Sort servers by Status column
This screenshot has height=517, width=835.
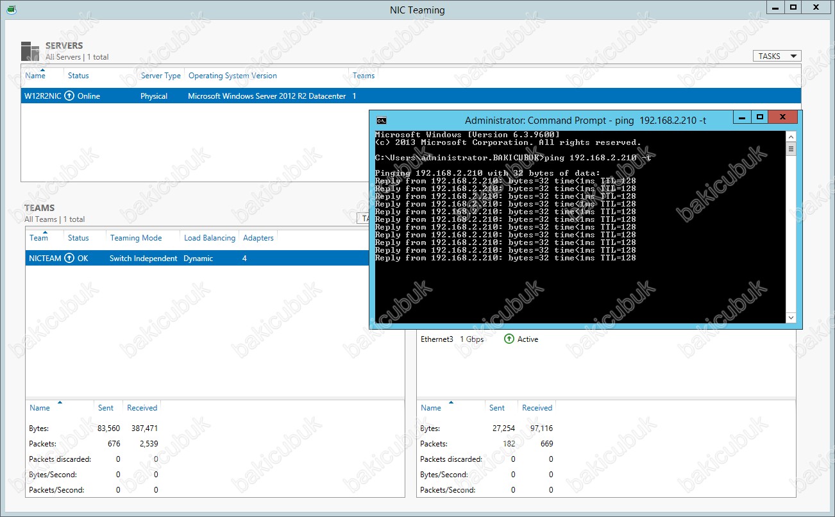(78, 76)
